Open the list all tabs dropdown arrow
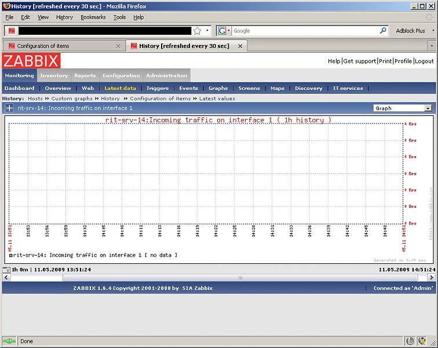The width and height of the screenshot is (438, 348). pyautogui.click(x=432, y=46)
